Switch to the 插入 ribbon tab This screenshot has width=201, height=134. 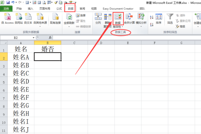30,9
